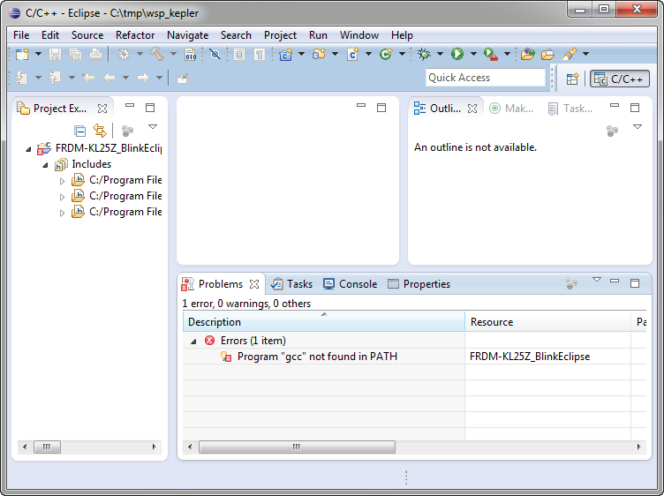The height and width of the screenshot is (496, 664).
Task: Select the 'gcc not found in PATH' error
Action: pyautogui.click(x=316, y=357)
